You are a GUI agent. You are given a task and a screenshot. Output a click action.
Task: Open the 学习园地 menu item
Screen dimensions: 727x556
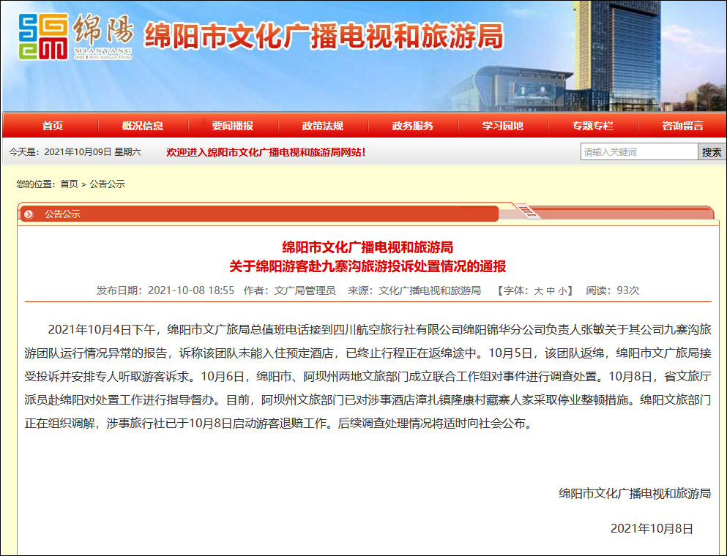pos(502,126)
